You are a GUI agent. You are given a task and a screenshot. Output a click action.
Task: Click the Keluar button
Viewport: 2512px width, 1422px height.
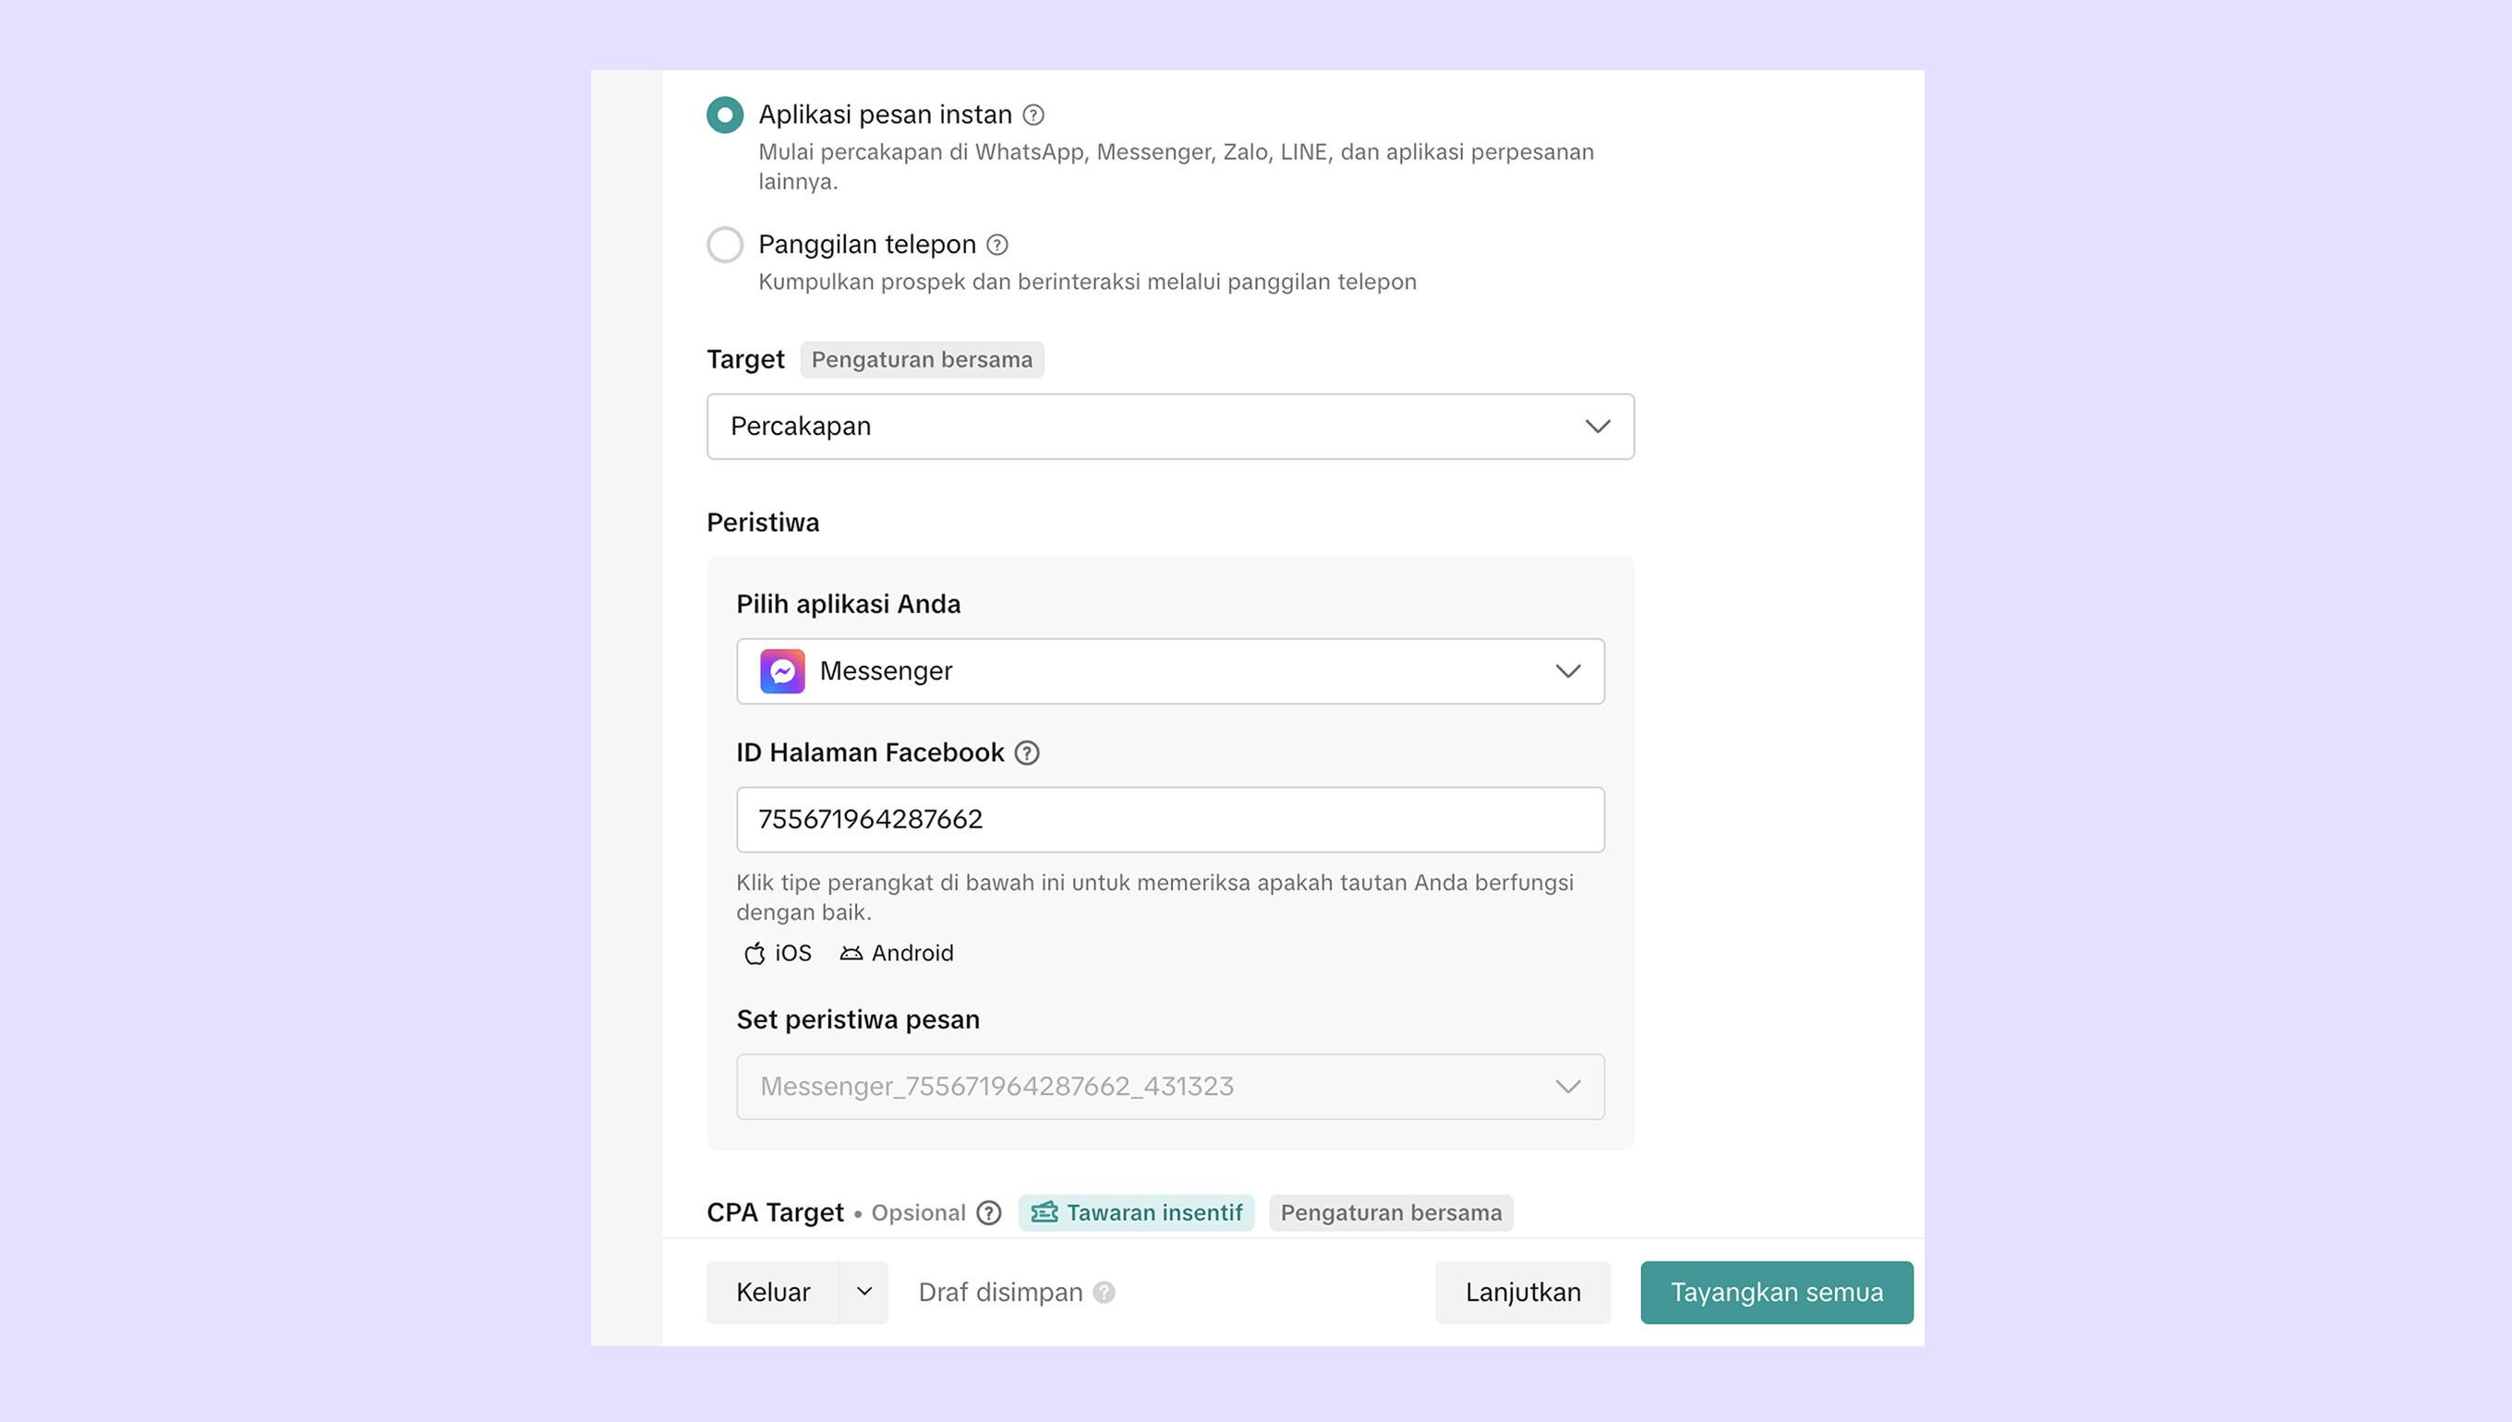773,1292
